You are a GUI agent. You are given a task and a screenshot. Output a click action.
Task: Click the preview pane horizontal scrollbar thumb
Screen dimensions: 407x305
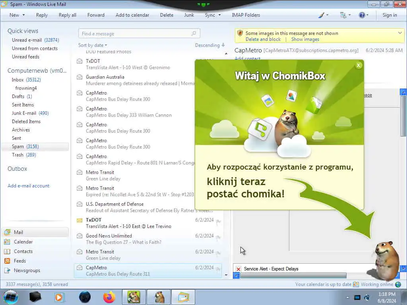click(293, 276)
